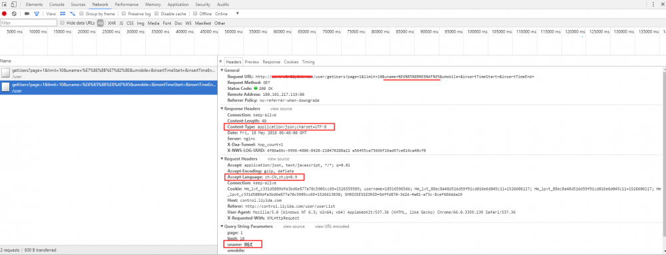Screen dimensions: 666x255
Task: Clear the network log
Action: (14, 13)
